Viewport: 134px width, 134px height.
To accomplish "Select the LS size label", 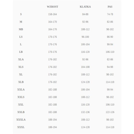I will pos(21,37).
